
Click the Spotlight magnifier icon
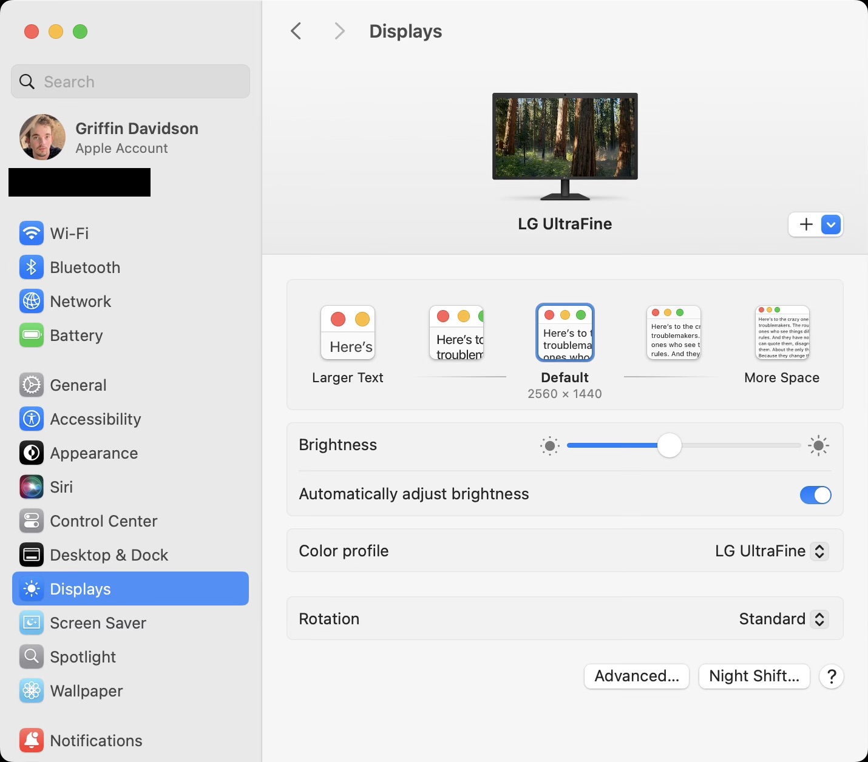32,657
